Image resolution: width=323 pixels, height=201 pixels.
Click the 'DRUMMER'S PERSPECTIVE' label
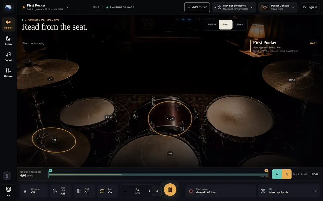(x=42, y=20)
